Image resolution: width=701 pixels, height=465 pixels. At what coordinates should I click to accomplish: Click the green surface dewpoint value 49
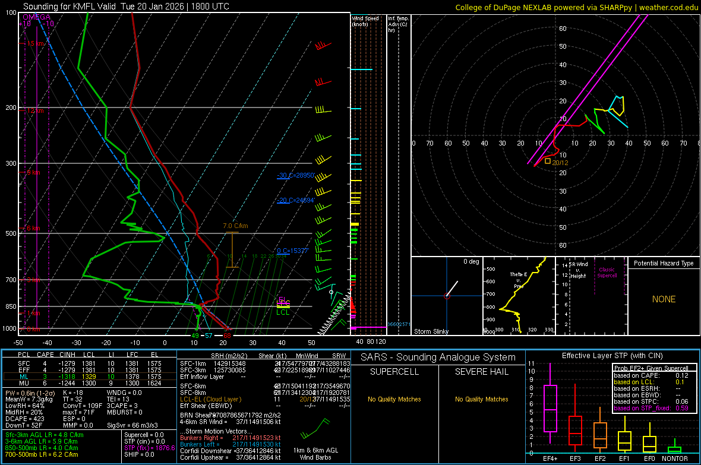tap(195, 336)
